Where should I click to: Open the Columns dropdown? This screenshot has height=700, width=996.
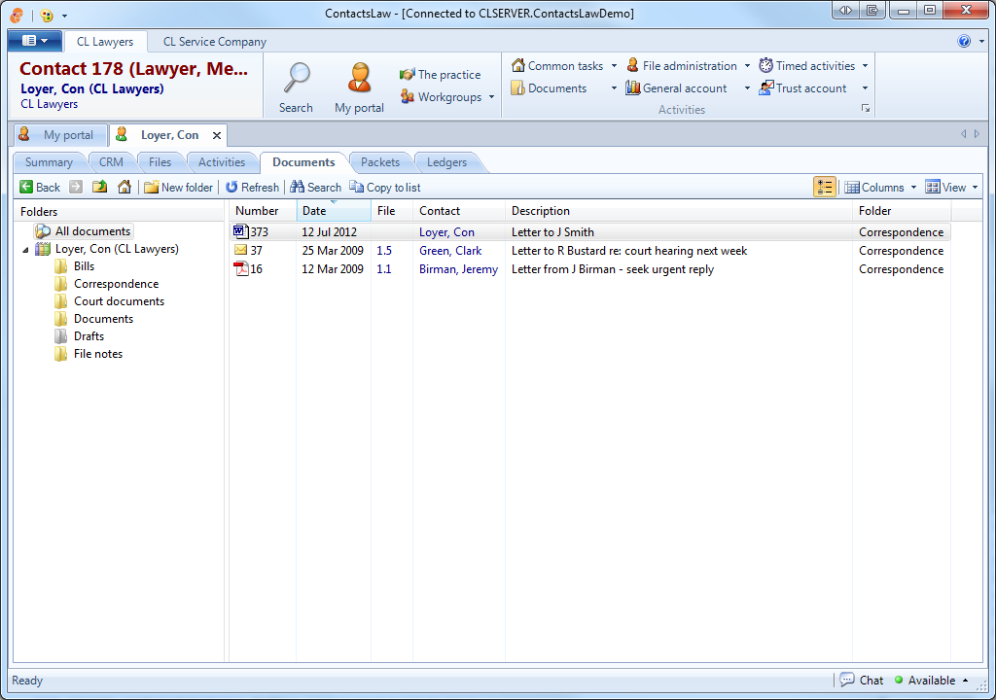pos(880,187)
